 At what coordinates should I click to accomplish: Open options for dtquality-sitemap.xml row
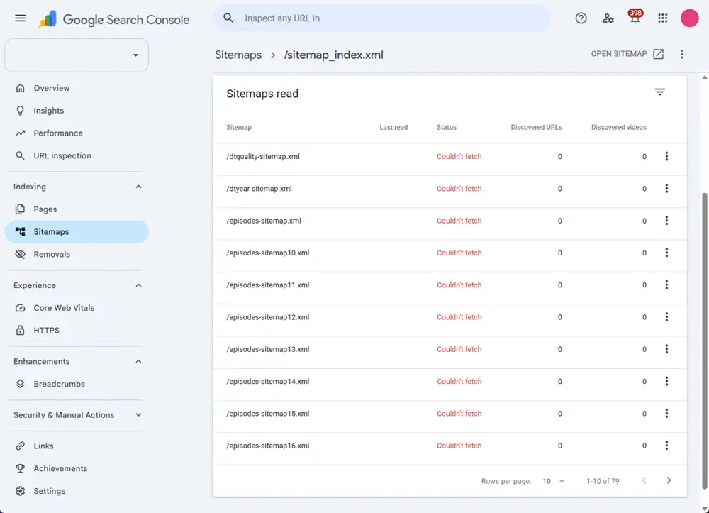(666, 156)
